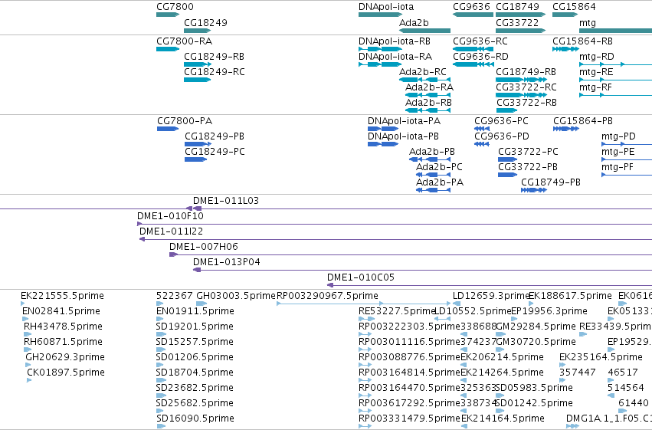The image size is (652, 430).
Task: Select BAC clone DME1-013P04
Action: tap(422, 271)
